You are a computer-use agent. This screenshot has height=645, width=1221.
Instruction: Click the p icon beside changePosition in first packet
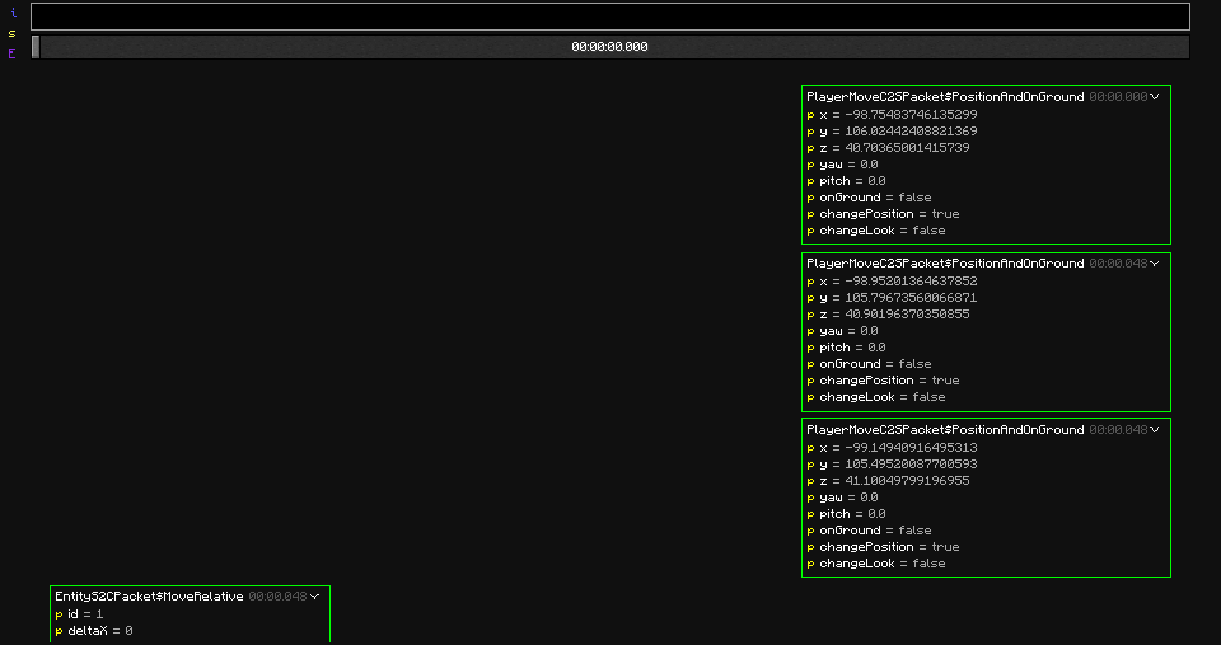click(x=810, y=214)
